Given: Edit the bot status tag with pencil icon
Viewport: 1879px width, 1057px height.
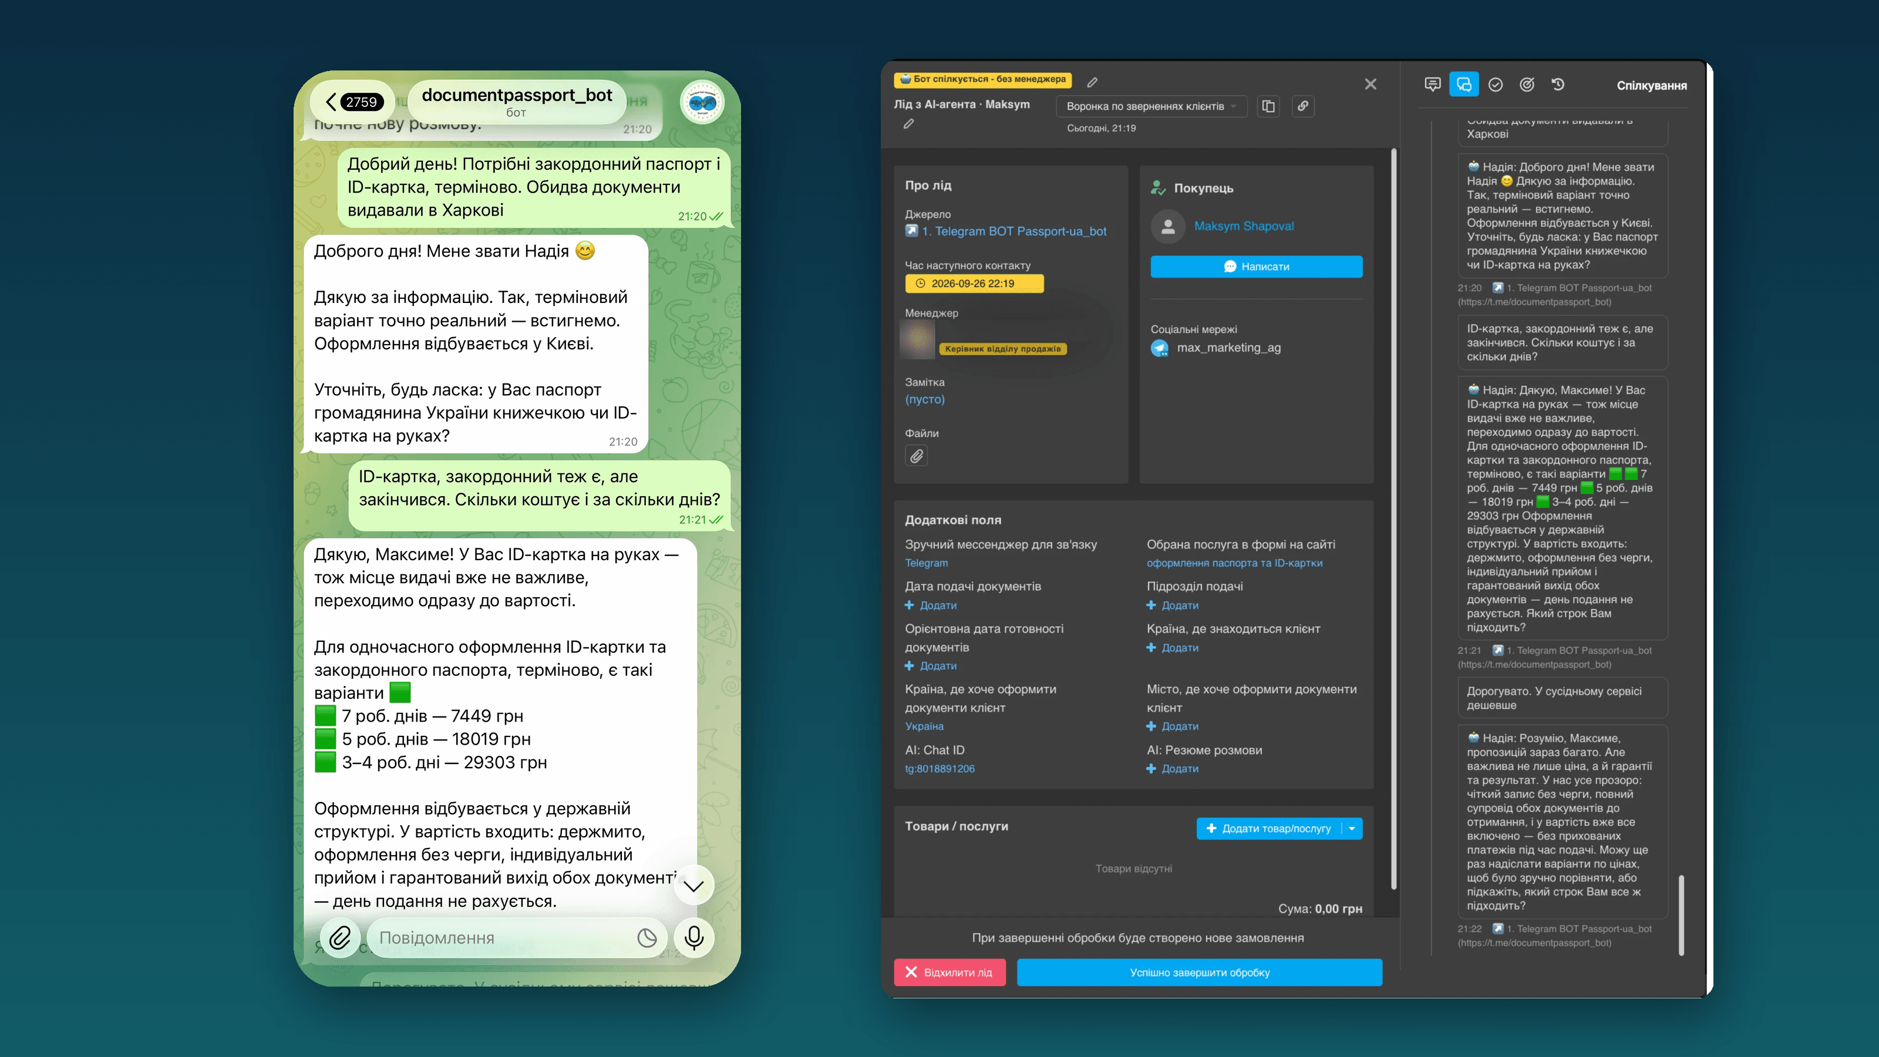Looking at the screenshot, I should click(1092, 82).
